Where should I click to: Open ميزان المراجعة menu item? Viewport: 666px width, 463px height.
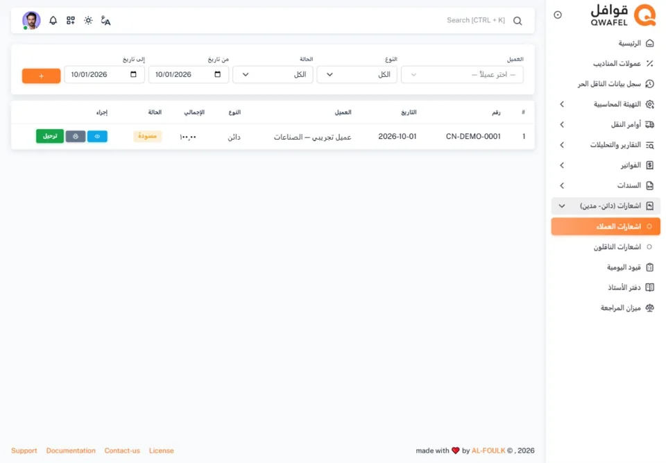pos(606,308)
